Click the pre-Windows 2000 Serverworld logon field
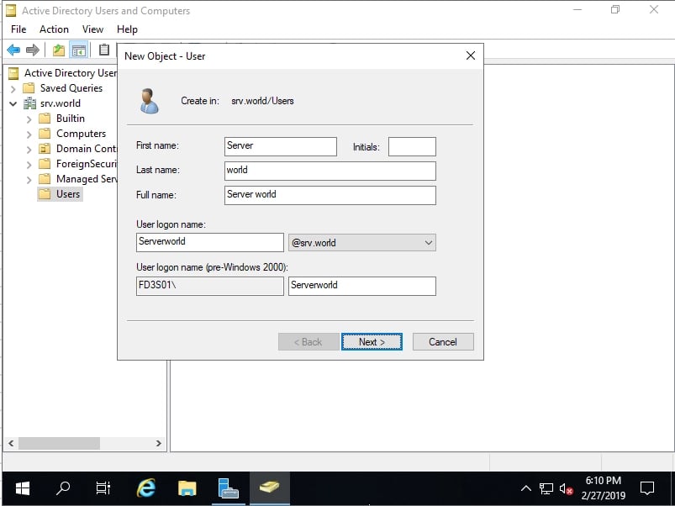The image size is (675, 506). (362, 286)
